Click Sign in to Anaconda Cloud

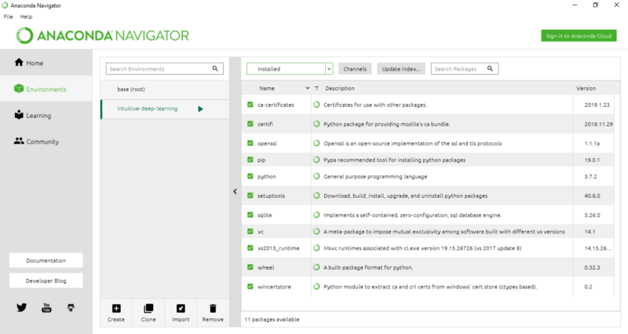[x=579, y=35]
